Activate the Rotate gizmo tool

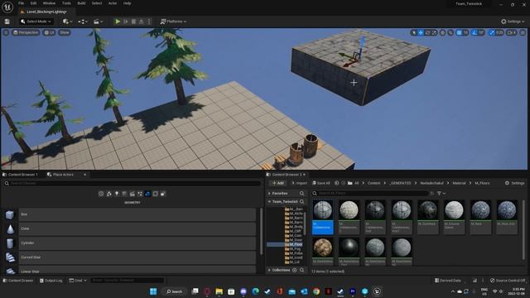click(427, 33)
